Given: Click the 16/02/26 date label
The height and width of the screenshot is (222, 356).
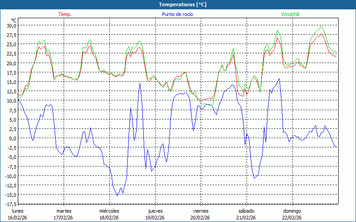Looking at the screenshot, I should tap(18, 218).
